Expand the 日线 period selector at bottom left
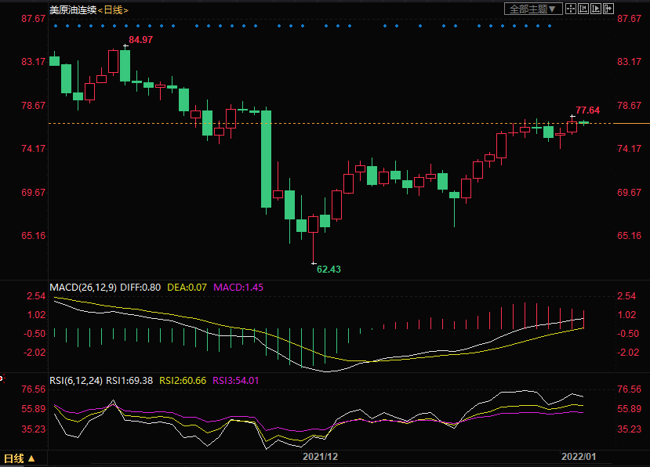 pos(18,458)
